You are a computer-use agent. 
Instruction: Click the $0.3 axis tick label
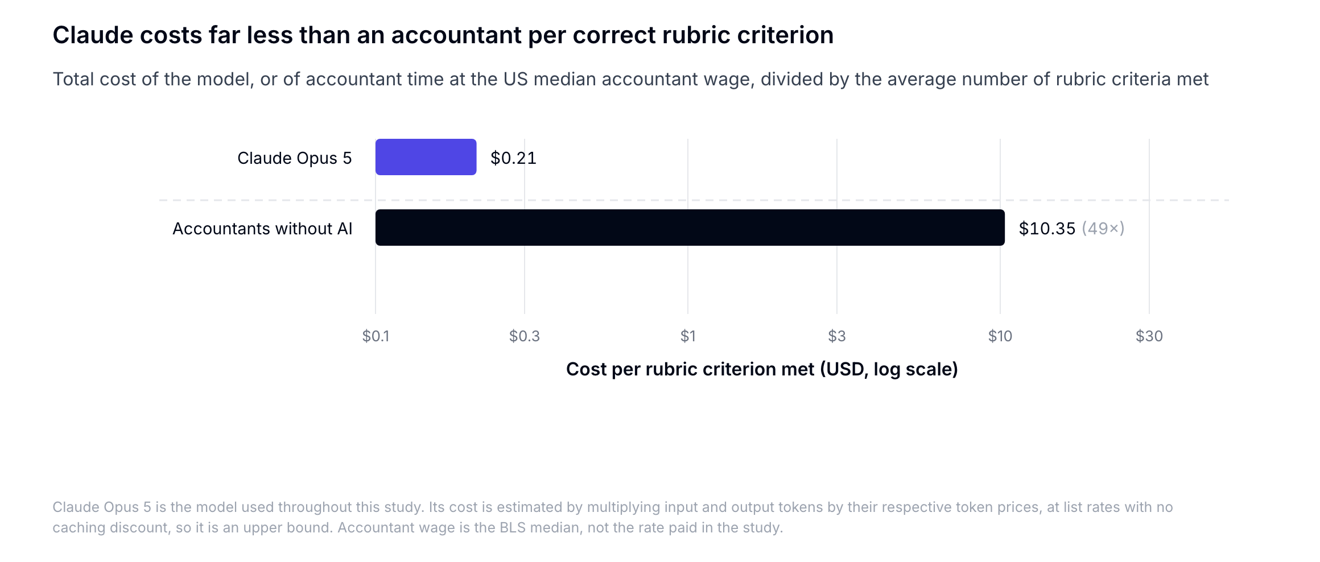click(525, 336)
